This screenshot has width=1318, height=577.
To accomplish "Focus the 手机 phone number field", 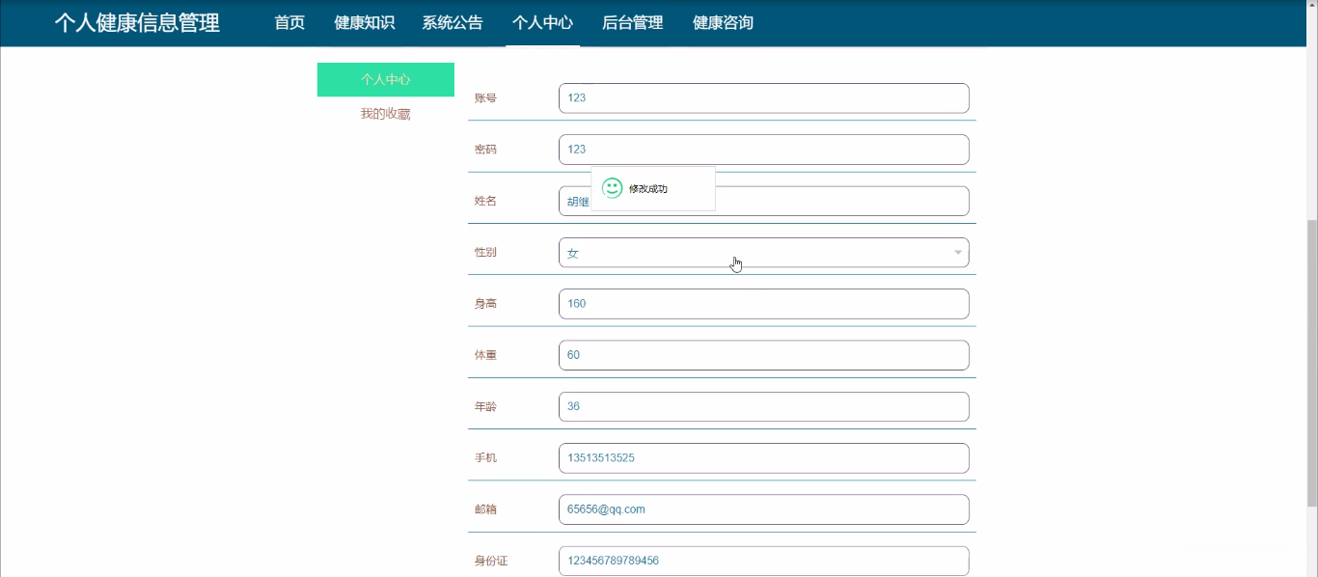I will pyautogui.click(x=763, y=458).
